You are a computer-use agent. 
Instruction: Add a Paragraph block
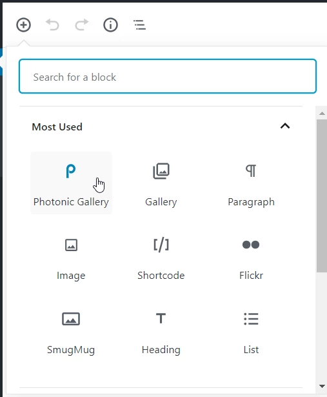click(x=251, y=183)
